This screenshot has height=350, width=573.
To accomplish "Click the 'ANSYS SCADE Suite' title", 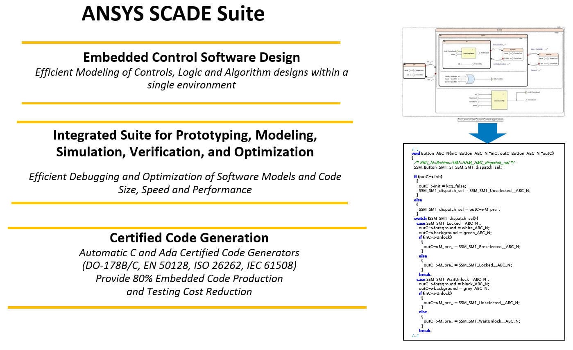I will [173, 14].
